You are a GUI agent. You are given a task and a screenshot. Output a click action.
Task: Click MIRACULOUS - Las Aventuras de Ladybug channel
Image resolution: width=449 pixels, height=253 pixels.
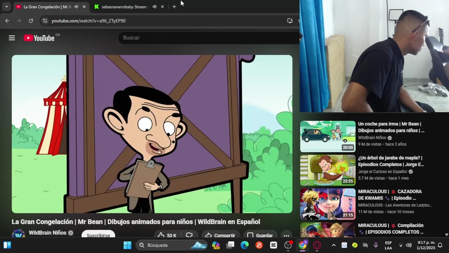pos(395,205)
